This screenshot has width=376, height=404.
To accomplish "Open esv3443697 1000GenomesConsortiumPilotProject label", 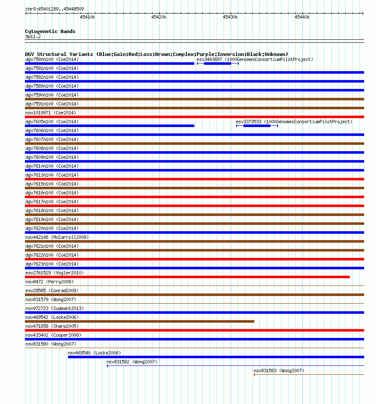I will click(x=255, y=60).
